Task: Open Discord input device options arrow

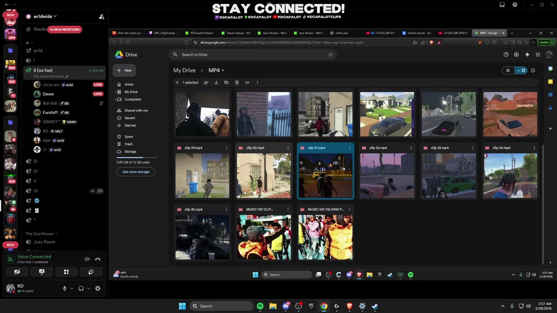Action: pos(72,289)
